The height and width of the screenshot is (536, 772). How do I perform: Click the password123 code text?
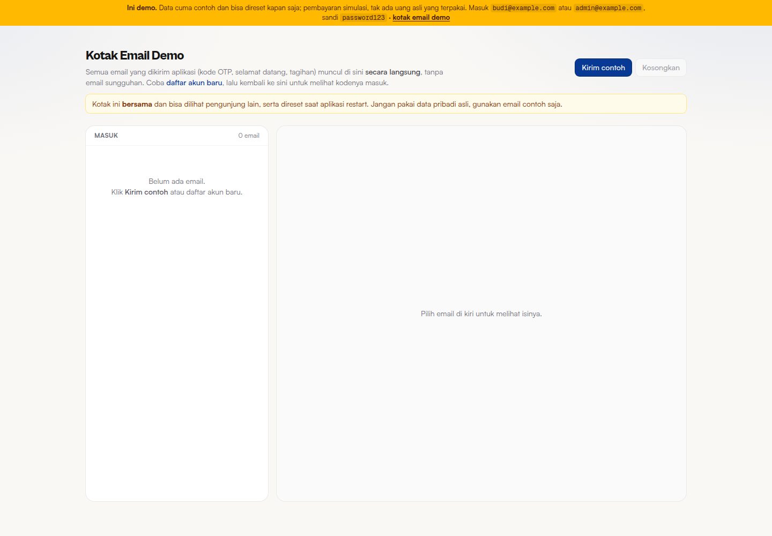(363, 18)
